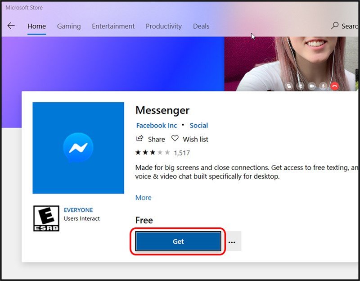Image resolution: width=360 pixels, height=281 pixels.
Task: Click the 1,517 ratings count
Action: click(x=182, y=153)
